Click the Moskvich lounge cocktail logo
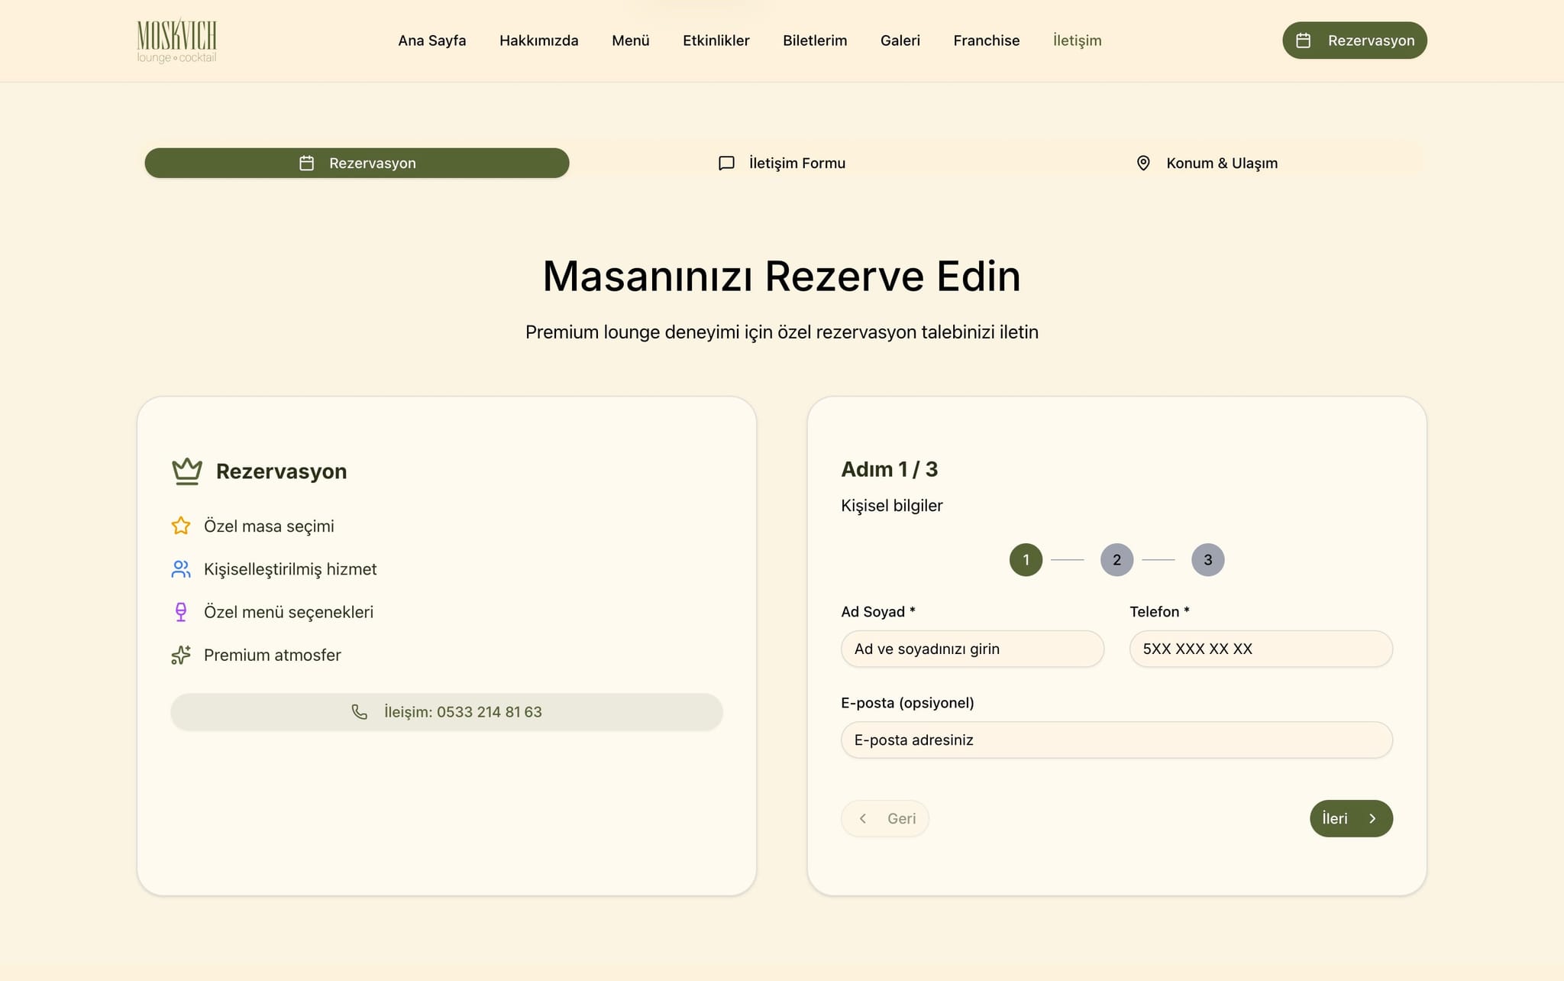 click(176, 40)
